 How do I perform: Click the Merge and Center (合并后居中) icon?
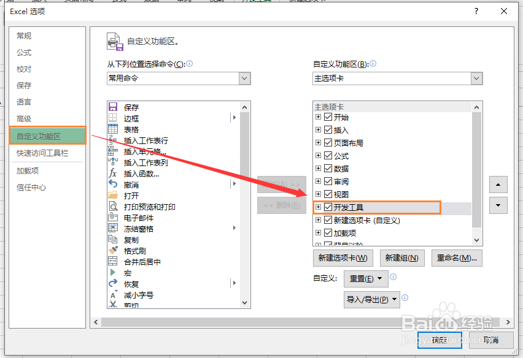113,261
